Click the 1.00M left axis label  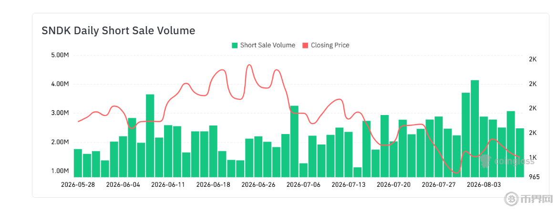click(61, 171)
